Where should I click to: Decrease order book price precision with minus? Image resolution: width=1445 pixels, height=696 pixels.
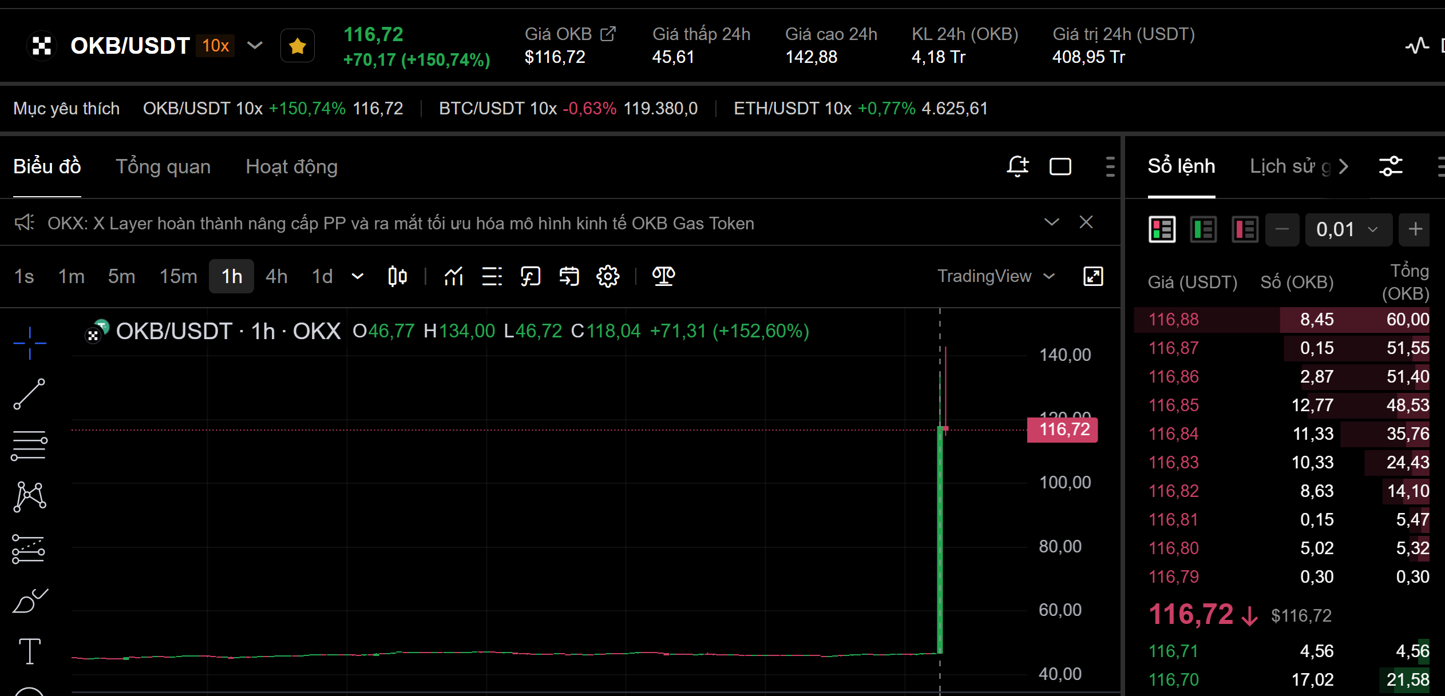(1282, 230)
